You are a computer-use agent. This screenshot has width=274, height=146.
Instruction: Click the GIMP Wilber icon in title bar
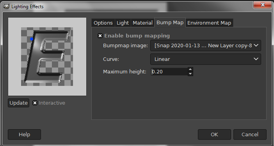[6, 7]
